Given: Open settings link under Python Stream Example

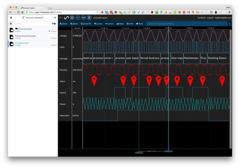Looking at the screenshot, I should 18,38.
